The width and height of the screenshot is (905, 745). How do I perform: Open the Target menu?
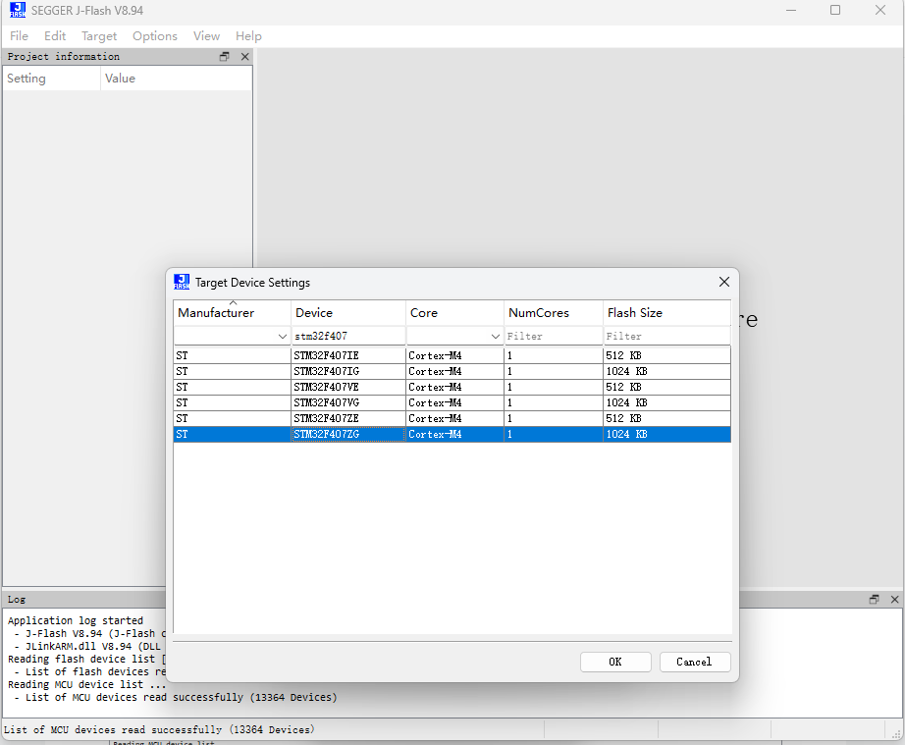tap(99, 35)
